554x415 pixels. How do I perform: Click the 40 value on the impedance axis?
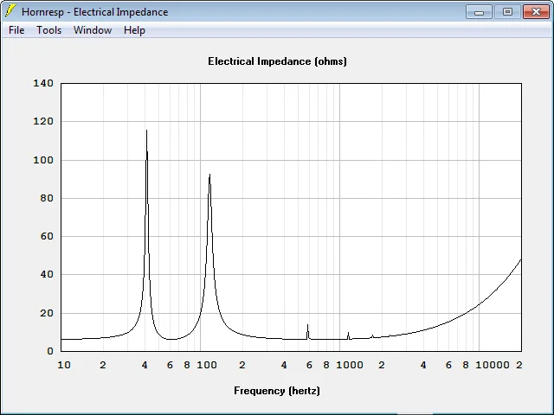click(47, 275)
